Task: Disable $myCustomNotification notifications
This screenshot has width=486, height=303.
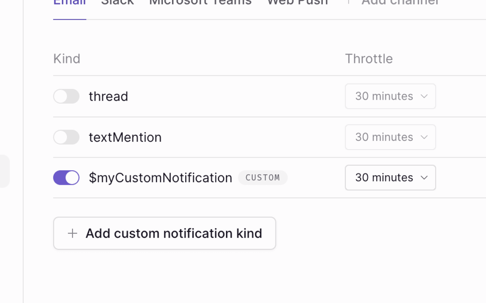Action: coord(66,177)
